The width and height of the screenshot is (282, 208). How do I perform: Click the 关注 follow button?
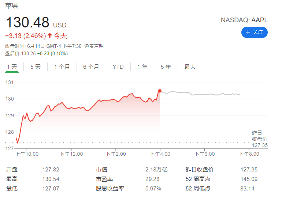tap(255, 32)
